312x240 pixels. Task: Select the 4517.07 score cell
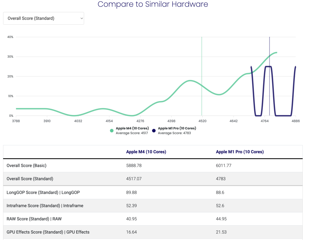[134, 179]
